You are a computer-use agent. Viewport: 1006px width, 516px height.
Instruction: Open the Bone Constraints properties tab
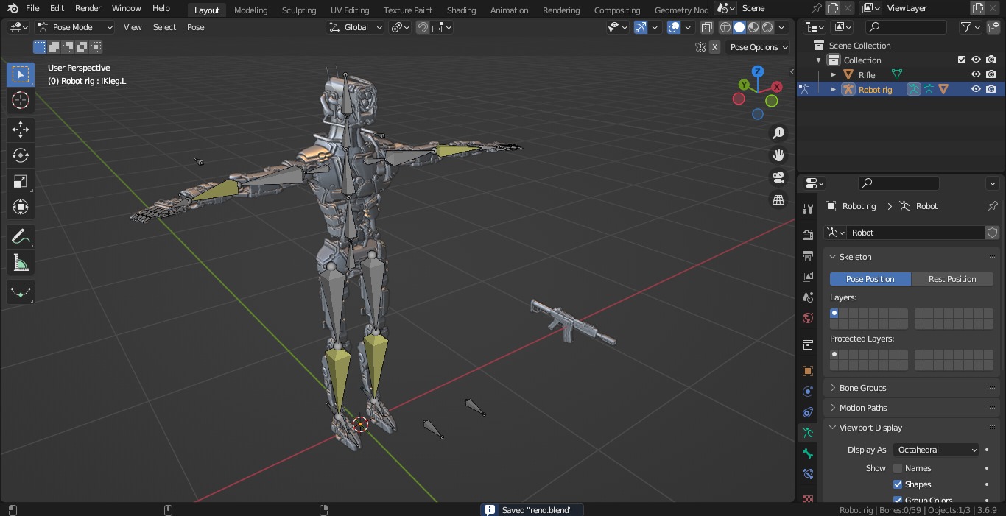tap(808, 474)
